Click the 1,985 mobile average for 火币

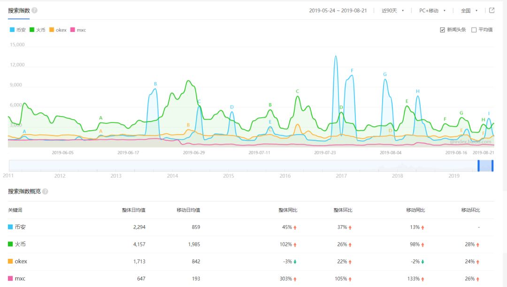(x=194, y=244)
